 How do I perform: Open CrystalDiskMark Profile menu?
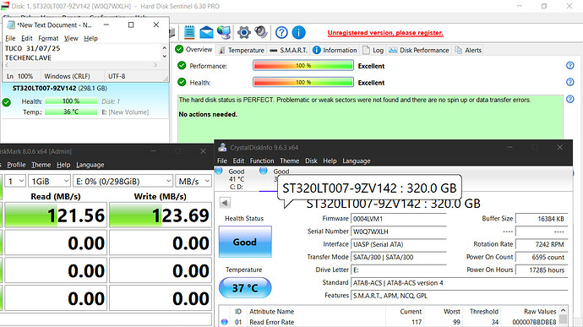click(x=16, y=165)
